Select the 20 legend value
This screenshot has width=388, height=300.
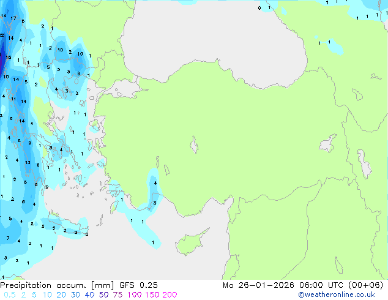61,295
